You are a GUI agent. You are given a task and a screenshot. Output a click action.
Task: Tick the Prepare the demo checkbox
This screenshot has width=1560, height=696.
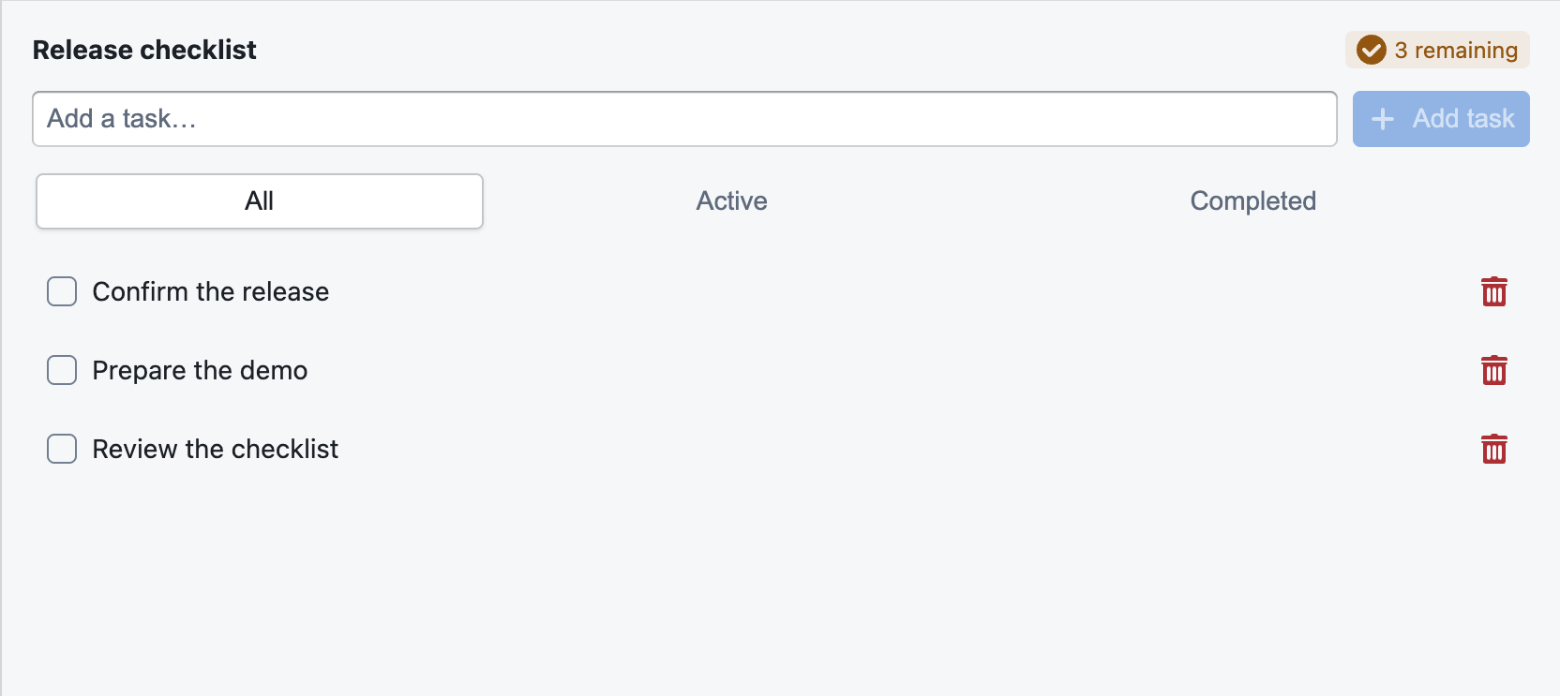coord(62,370)
